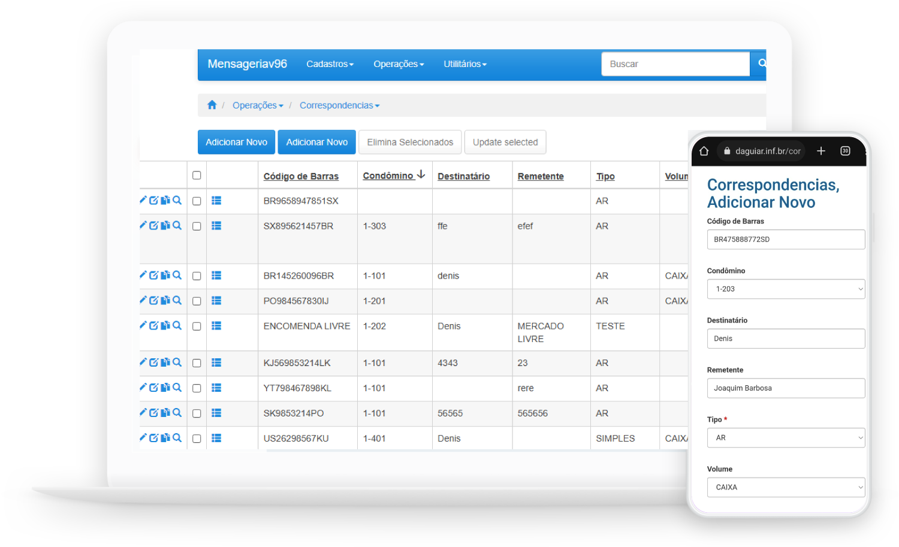Focus the Remetente field with Joaquim Barbosa
899x547 pixels.
point(786,388)
